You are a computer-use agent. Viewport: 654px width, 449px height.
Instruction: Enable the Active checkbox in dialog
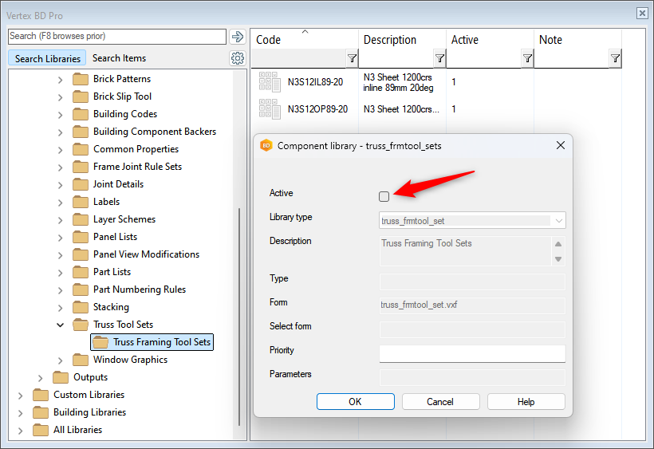[384, 196]
